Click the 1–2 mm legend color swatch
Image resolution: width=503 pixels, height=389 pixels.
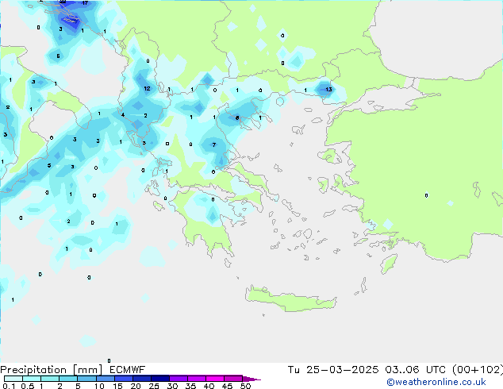tap(50, 379)
